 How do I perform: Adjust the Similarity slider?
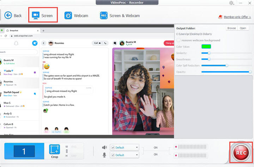[x=209, y=53]
